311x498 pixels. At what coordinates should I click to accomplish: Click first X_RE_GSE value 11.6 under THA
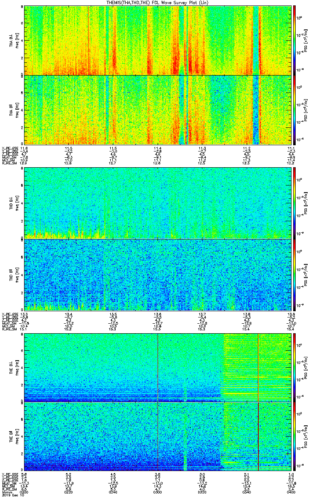pyautogui.click(x=24, y=148)
